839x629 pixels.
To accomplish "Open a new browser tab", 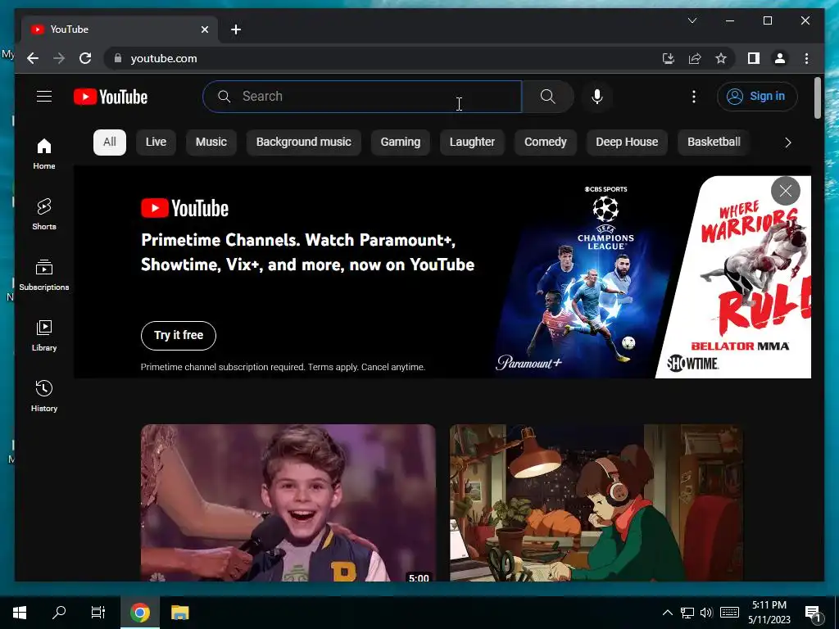I will point(236,29).
